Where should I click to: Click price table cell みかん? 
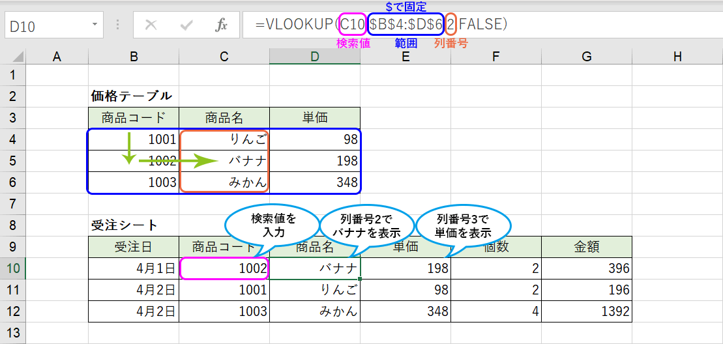coord(224,183)
